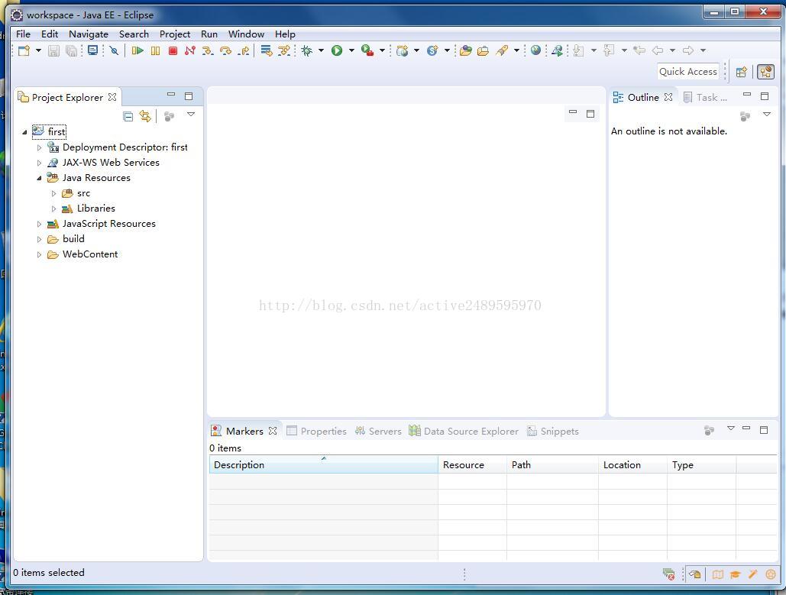Switch to the Properties tab

pyautogui.click(x=316, y=431)
